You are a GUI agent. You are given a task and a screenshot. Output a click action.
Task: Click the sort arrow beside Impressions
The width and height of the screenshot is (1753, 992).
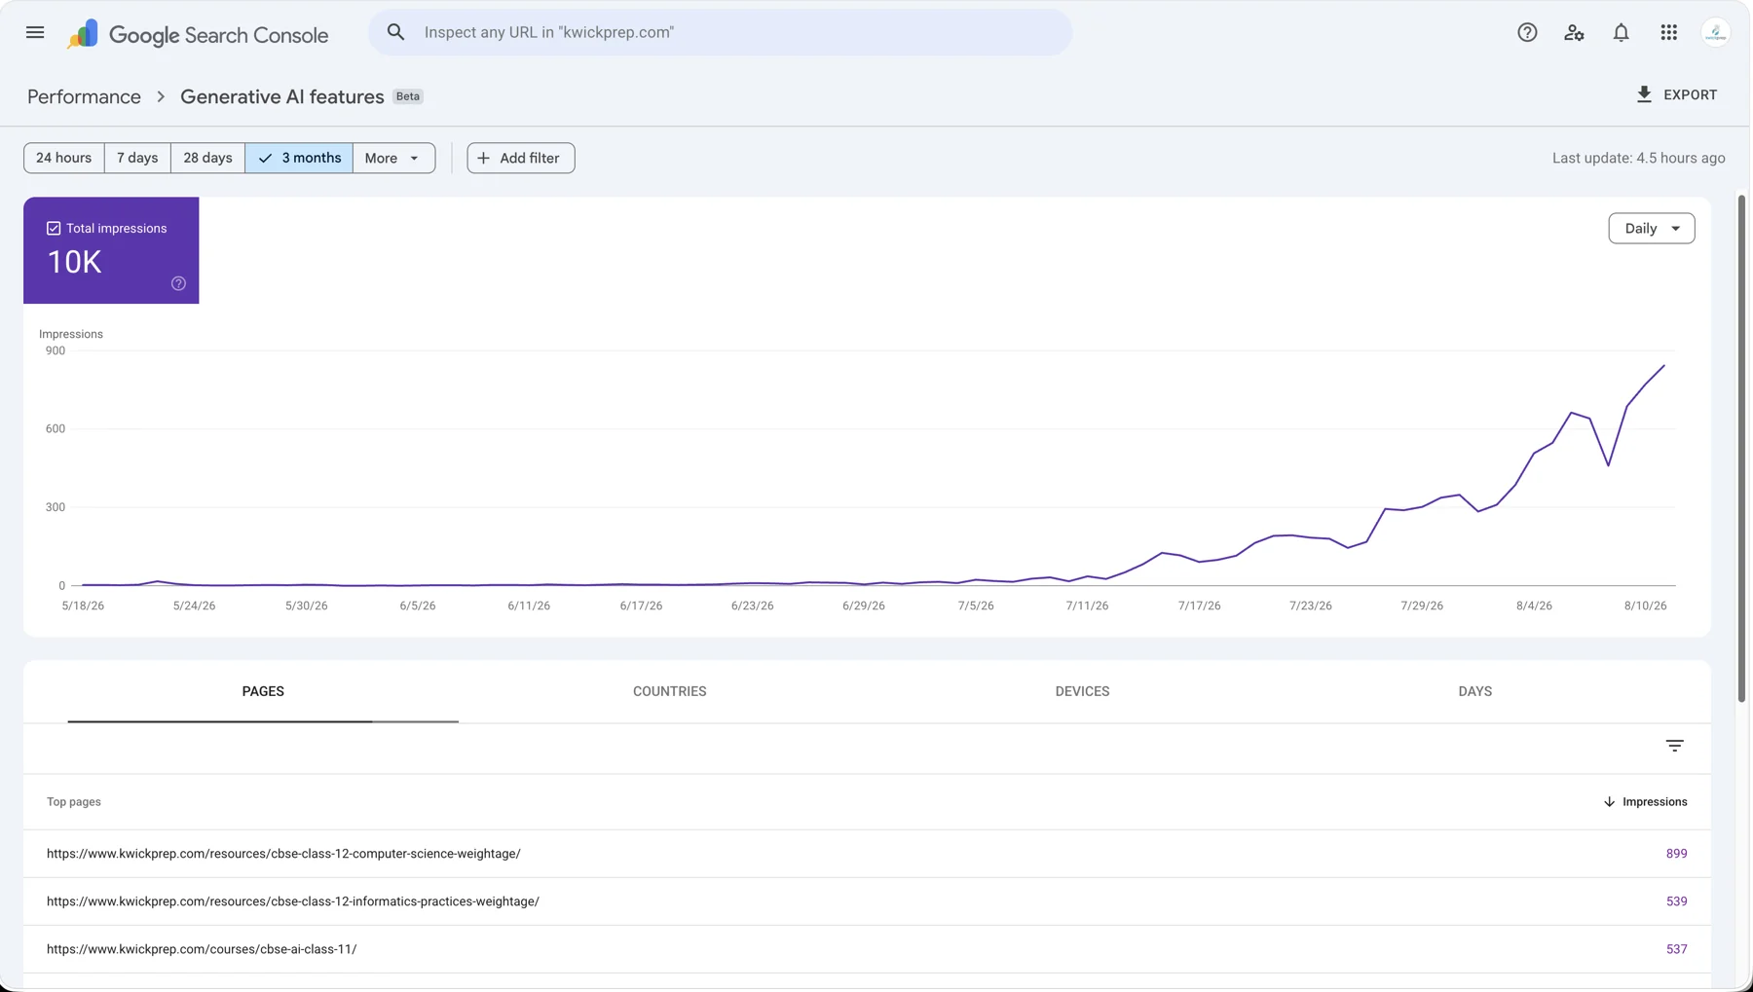pyautogui.click(x=1609, y=802)
